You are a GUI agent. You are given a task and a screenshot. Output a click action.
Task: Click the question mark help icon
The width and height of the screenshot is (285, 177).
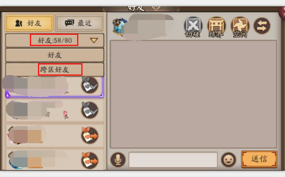click(156, 8)
